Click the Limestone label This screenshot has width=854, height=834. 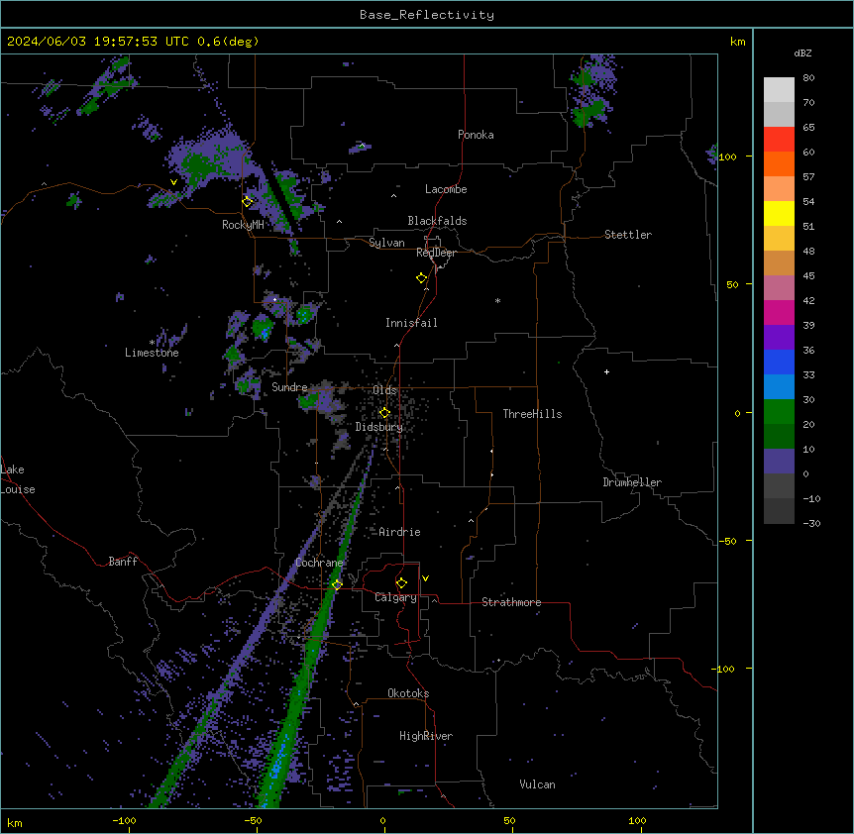[x=152, y=353]
